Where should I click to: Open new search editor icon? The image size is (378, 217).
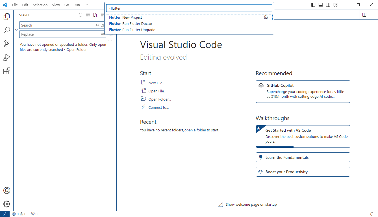pyautogui.click(x=95, y=15)
